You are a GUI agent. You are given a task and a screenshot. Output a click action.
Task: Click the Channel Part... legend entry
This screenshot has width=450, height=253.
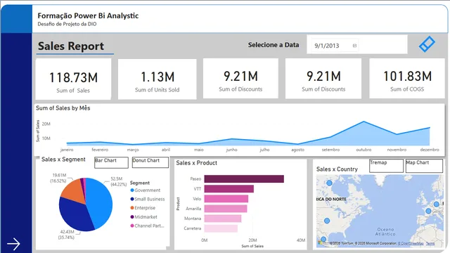(x=147, y=226)
